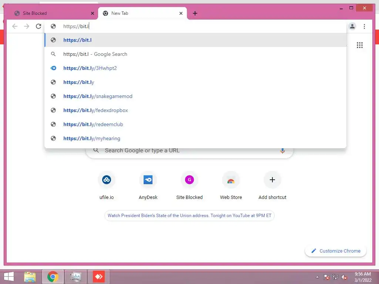Click the Search Google or type a URL box

coord(189,153)
